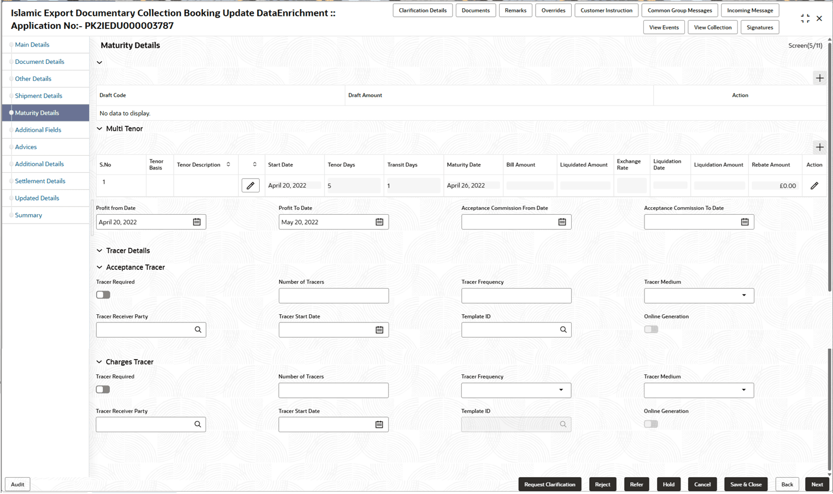Click the Request Clarification button

point(550,484)
